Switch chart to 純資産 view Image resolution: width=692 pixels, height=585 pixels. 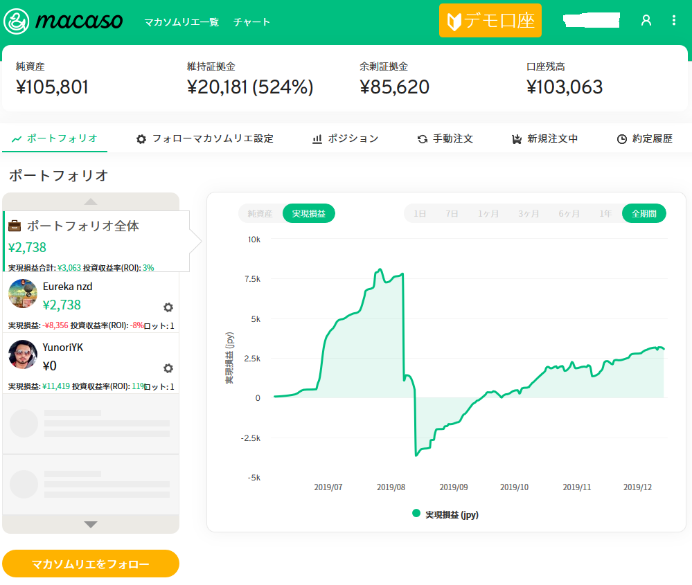click(260, 214)
